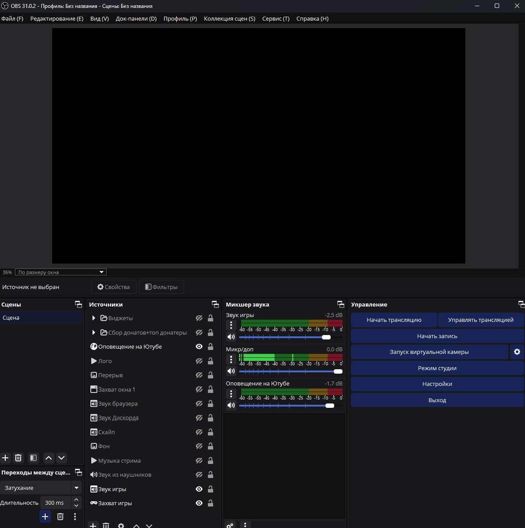The image size is (525, 528).
Task: Hide the Захват игры source
Action: [199, 503]
